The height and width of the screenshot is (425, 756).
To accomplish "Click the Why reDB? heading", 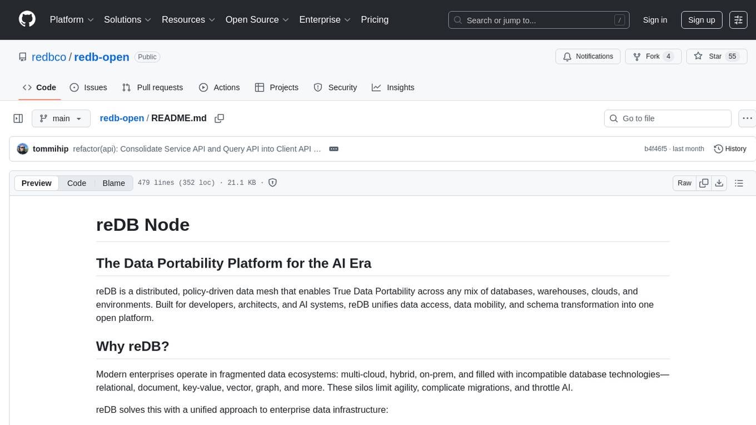I will [132, 346].
